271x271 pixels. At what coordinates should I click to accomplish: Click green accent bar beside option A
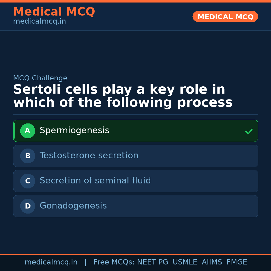[x=14, y=131]
